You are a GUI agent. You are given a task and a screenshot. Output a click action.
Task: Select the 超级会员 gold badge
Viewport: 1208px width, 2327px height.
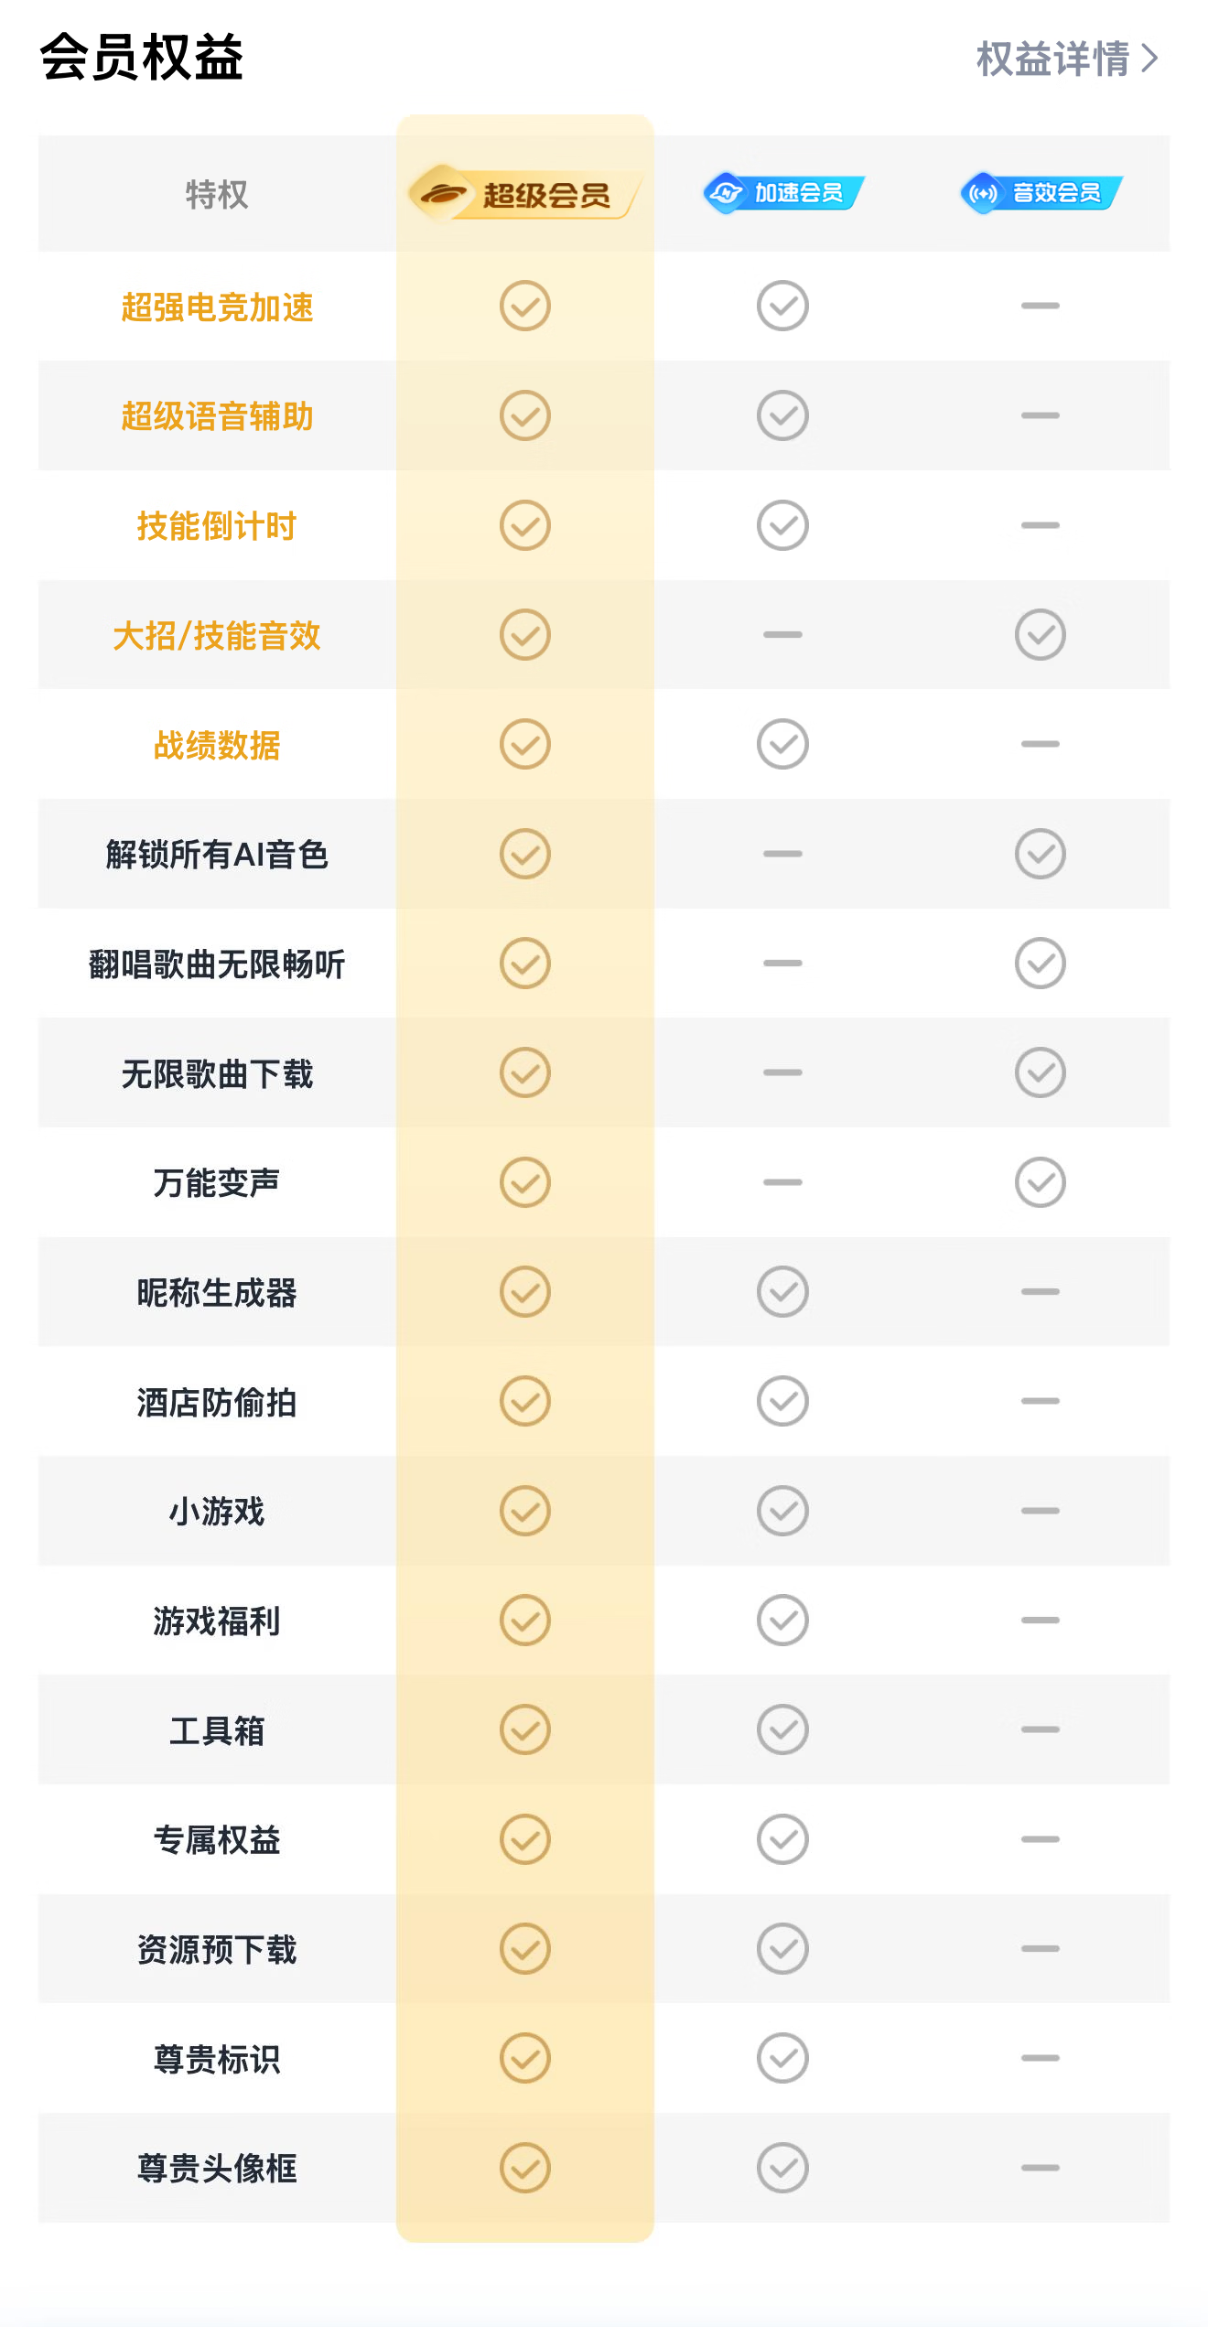coord(524,194)
